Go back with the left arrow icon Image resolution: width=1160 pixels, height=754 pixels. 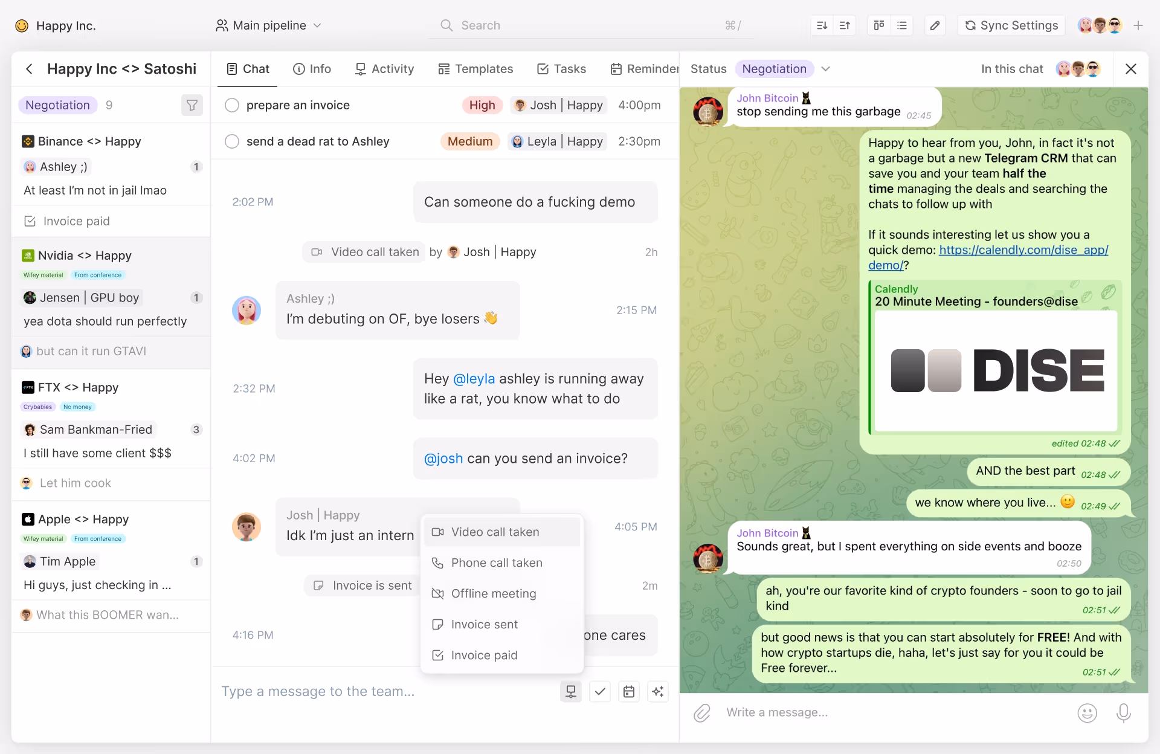29,69
